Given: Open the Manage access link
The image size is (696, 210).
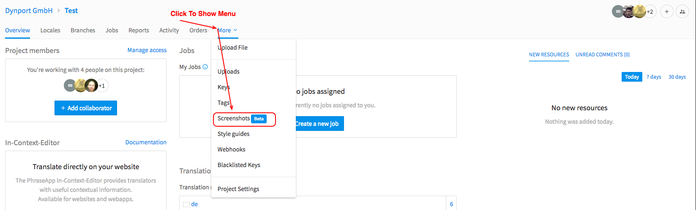Looking at the screenshot, I should point(147,50).
